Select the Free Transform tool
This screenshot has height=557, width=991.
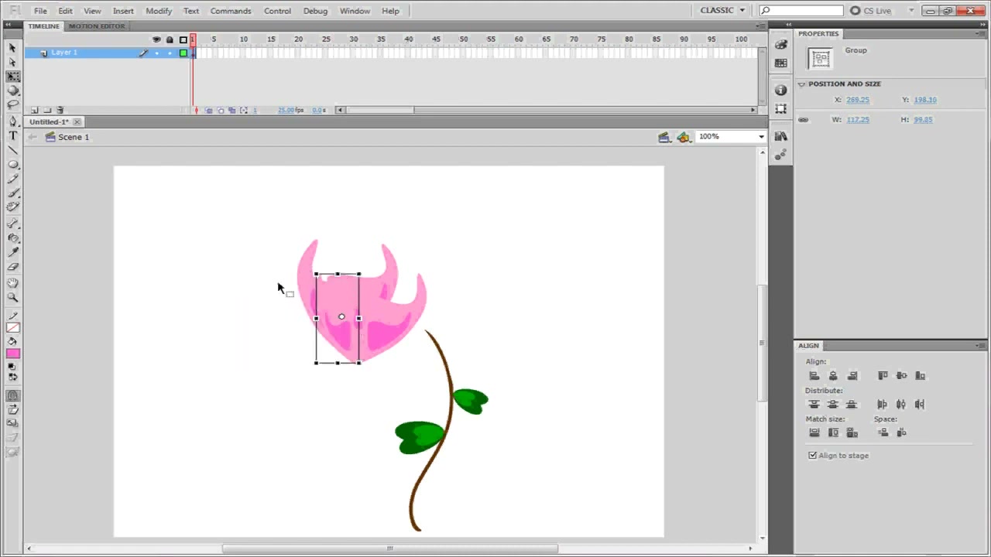(12, 77)
